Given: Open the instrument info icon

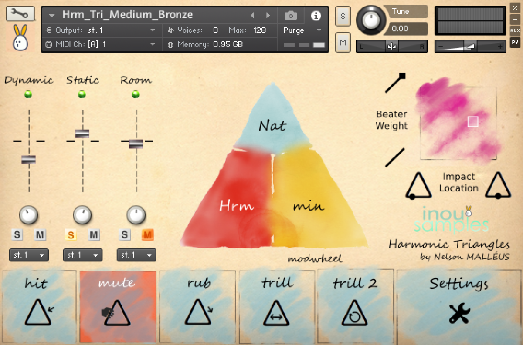Looking at the screenshot, I should coord(316,16).
